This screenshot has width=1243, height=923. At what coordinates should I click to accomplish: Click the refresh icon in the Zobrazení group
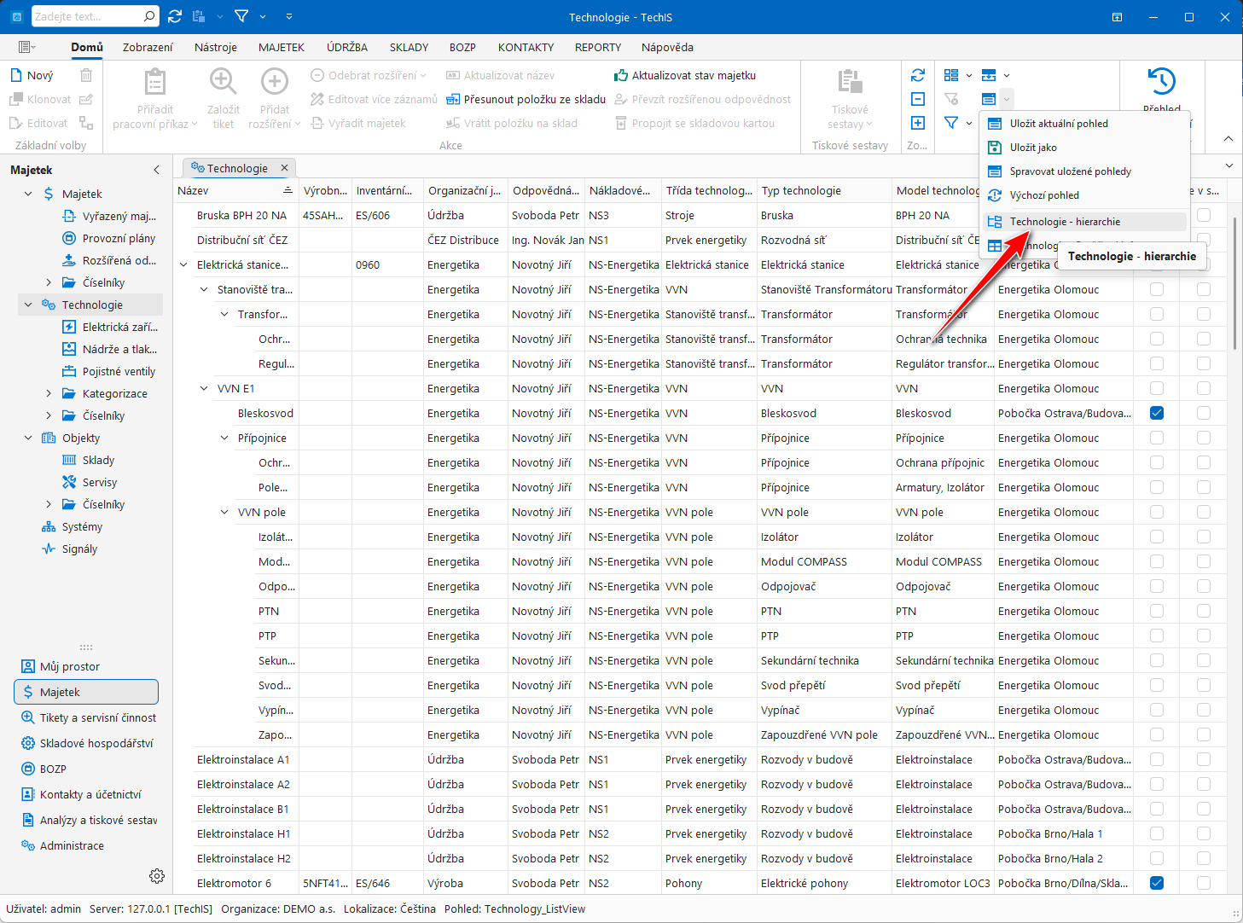tap(918, 75)
